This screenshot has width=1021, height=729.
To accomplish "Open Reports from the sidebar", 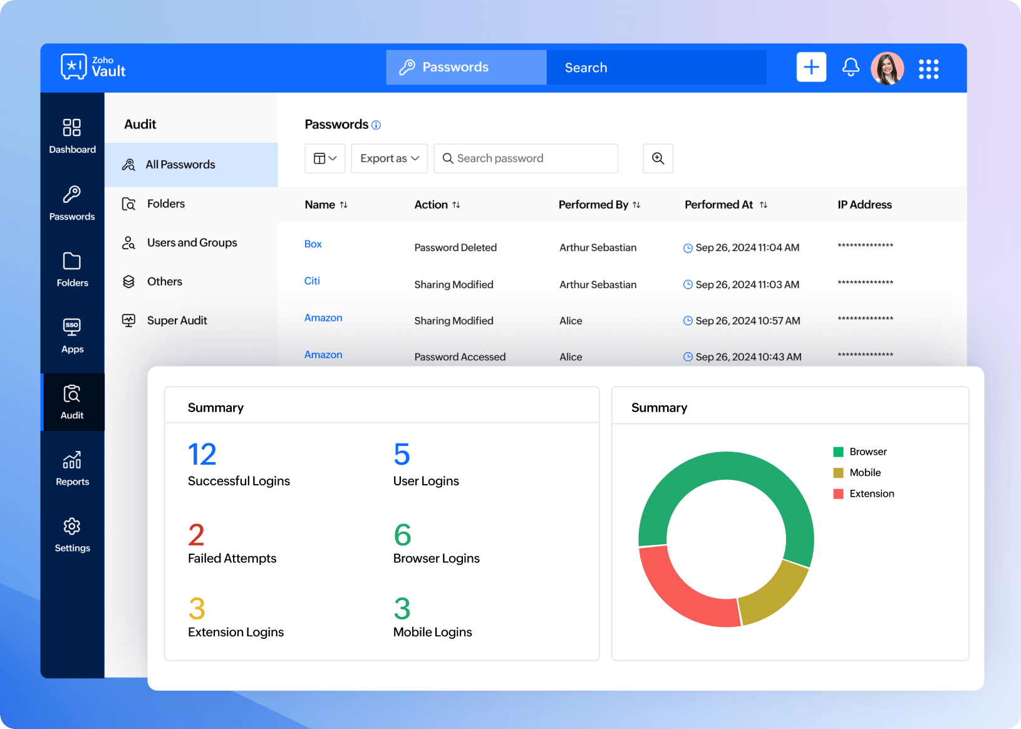I will tap(72, 468).
